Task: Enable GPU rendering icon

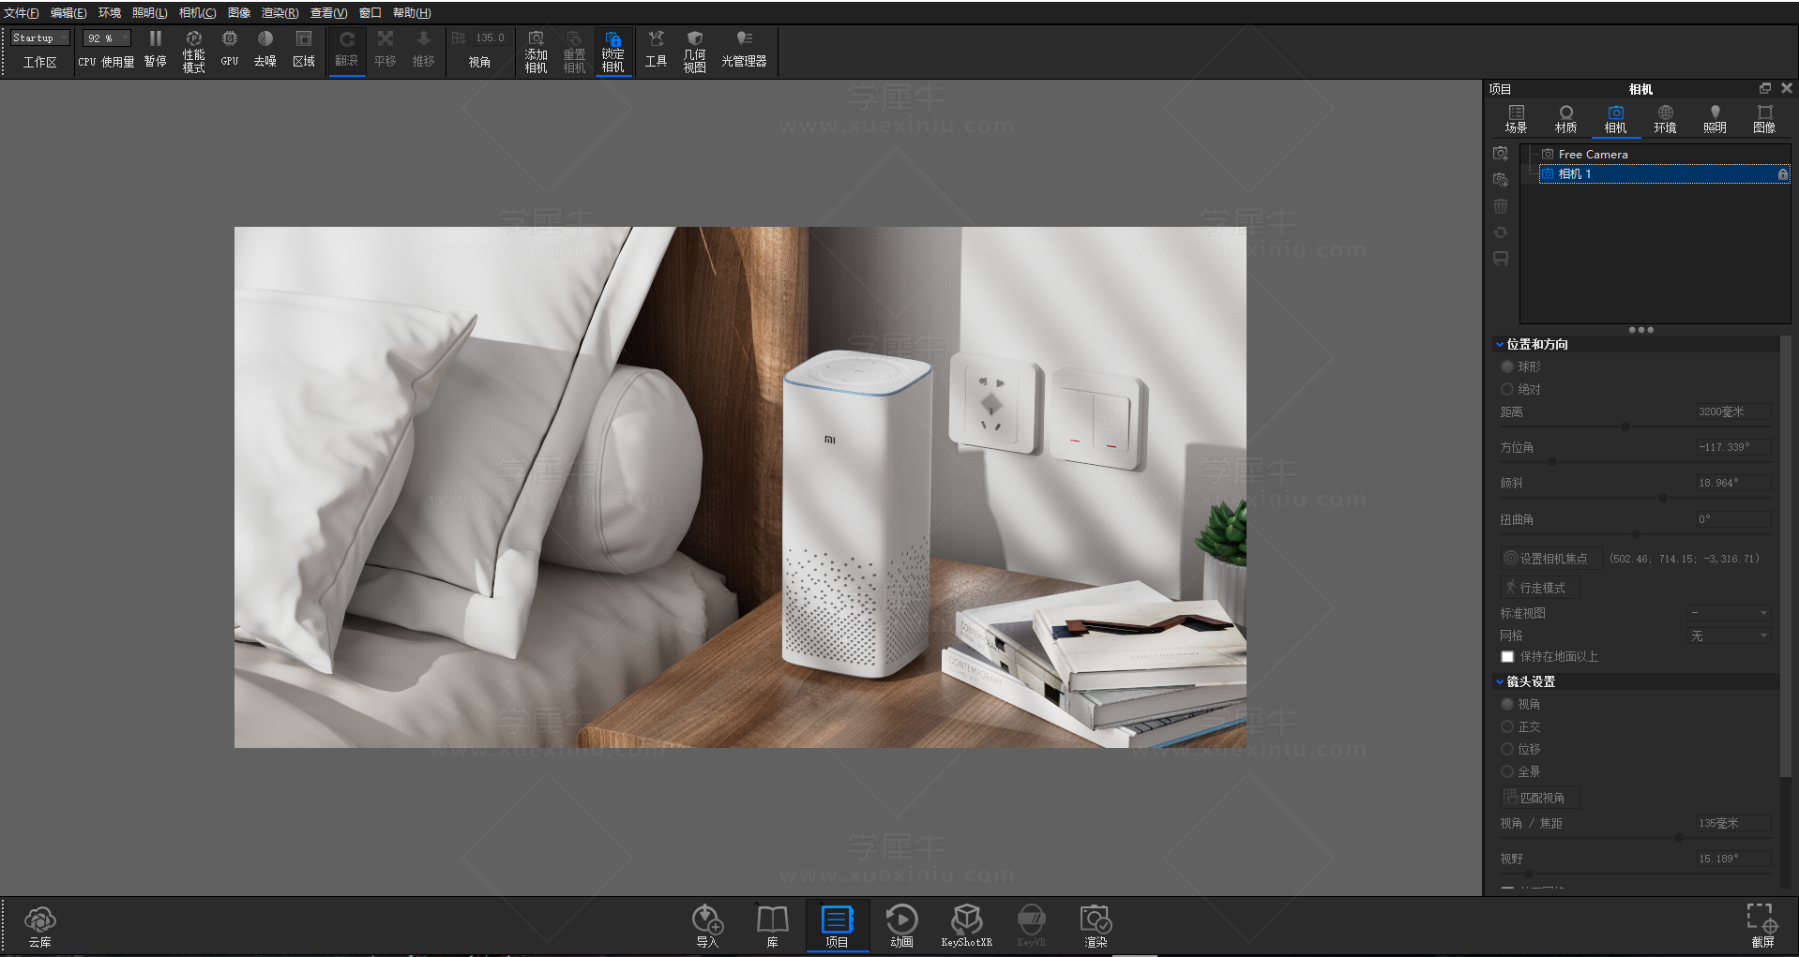Action: (230, 50)
